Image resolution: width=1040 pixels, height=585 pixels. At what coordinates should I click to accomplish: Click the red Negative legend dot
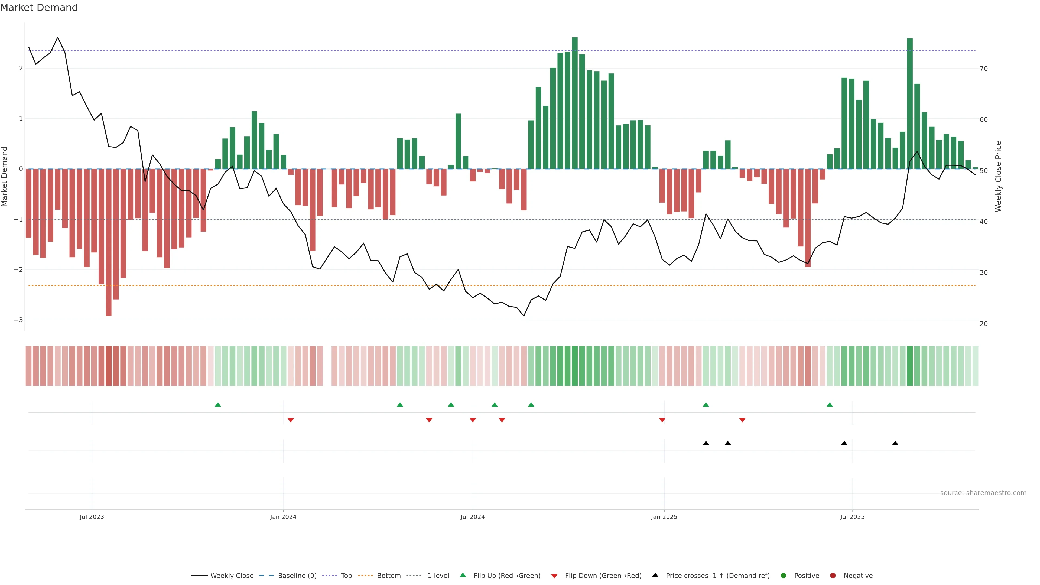pos(833,575)
